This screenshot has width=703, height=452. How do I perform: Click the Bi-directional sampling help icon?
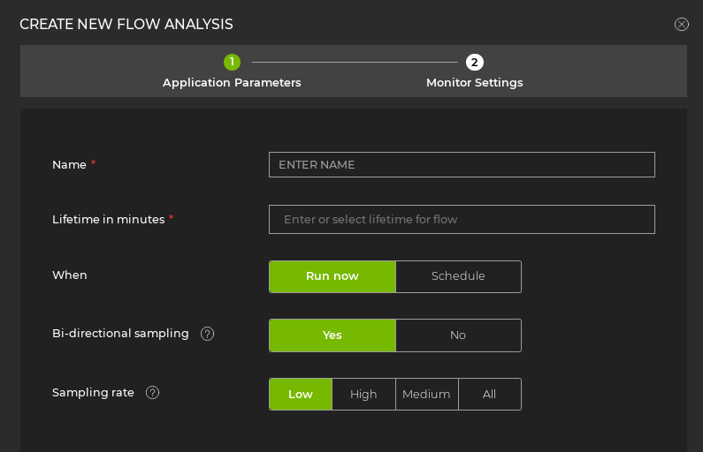207,334
